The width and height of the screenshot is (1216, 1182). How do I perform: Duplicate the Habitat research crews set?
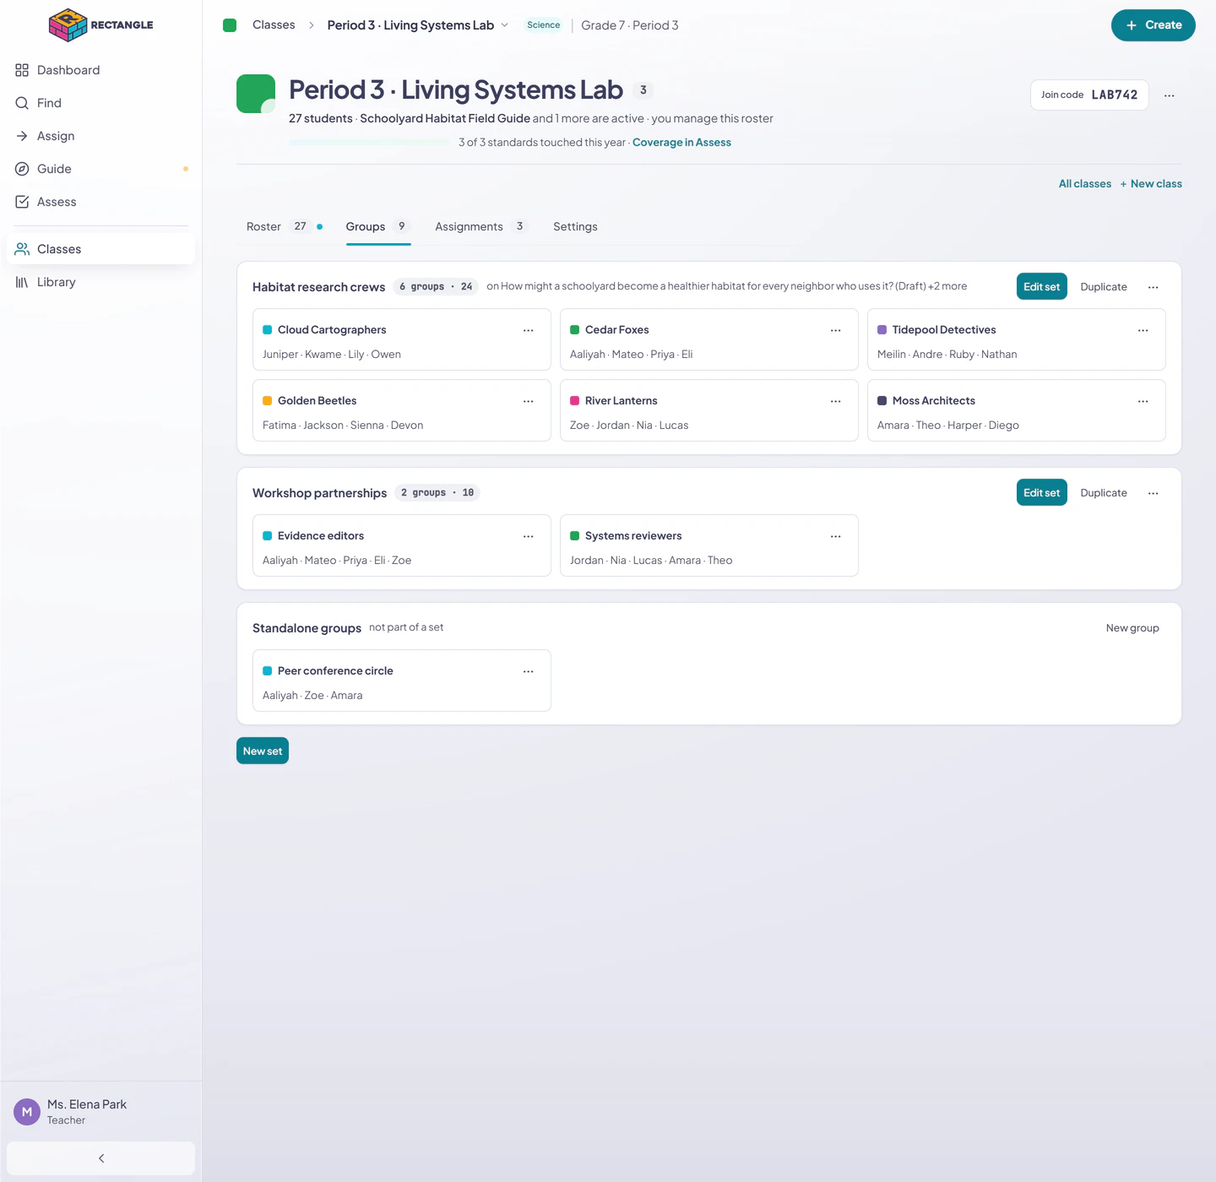click(x=1104, y=287)
